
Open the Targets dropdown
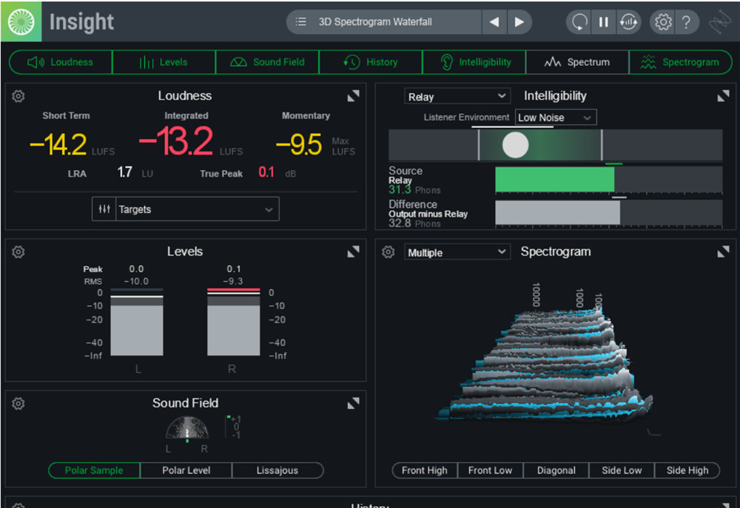[x=198, y=209]
